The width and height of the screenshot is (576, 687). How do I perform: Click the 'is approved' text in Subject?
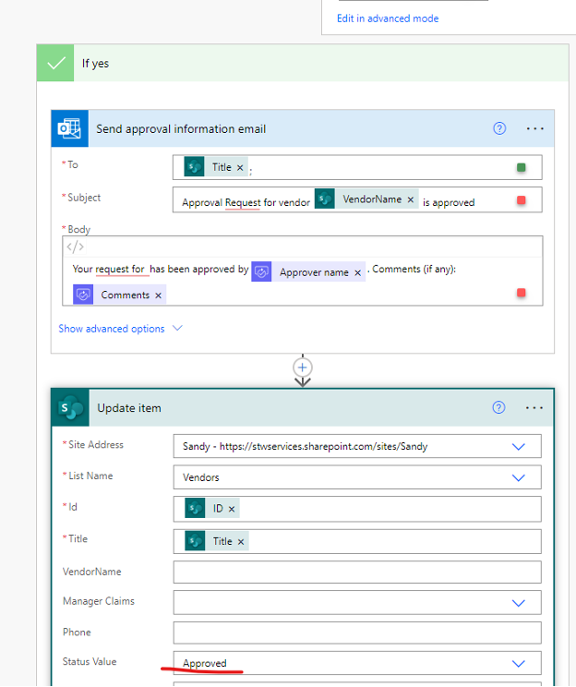tap(449, 202)
